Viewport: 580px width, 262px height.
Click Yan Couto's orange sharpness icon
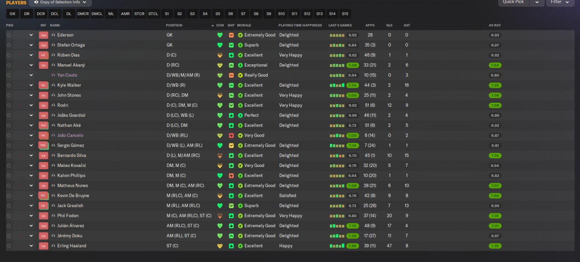[231, 75]
